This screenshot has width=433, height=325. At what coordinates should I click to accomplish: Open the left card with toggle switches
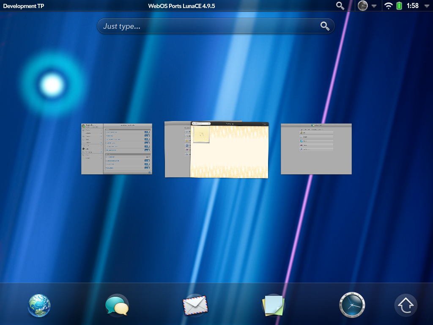point(117,149)
